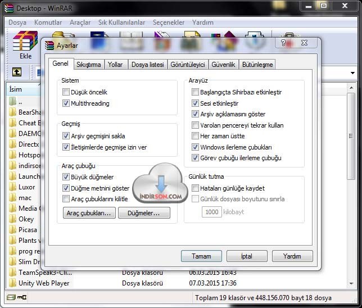Click date 07.03.2015 17:36 cell
The width and height of the screenshot is (362, 308).
click(x=212, y=283)
